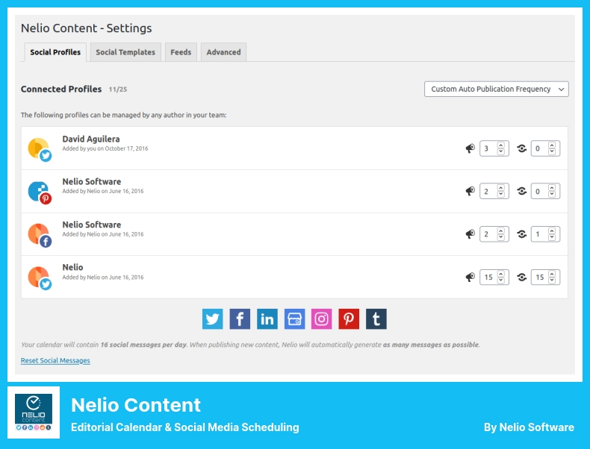590x449 pixels.
Task: Click Reset Social Messages link
Action: coord(55,360)
